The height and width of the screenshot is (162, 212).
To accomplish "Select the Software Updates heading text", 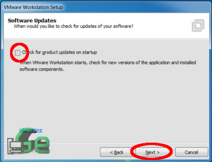I will click(x=32, y=20).
